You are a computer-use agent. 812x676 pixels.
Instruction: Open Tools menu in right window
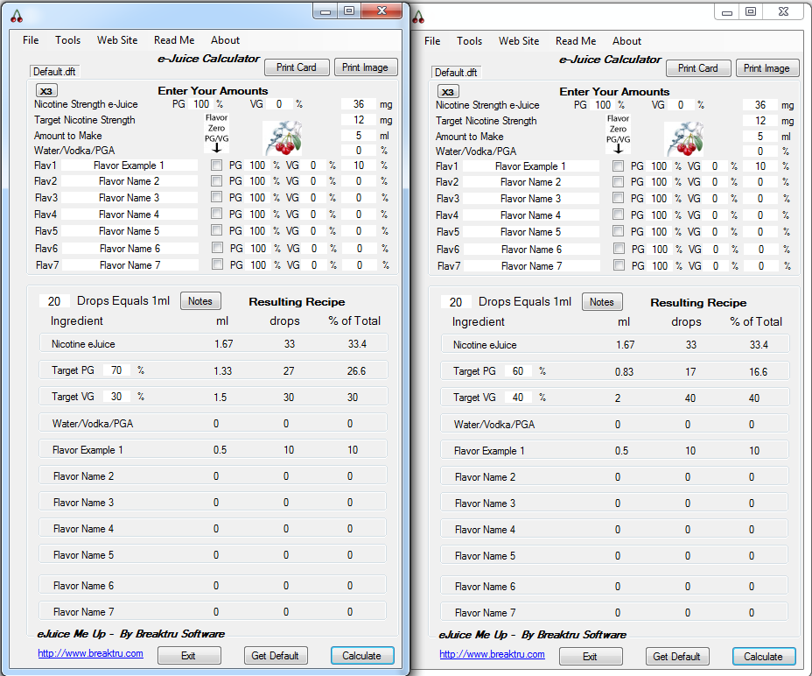[470, 41]
